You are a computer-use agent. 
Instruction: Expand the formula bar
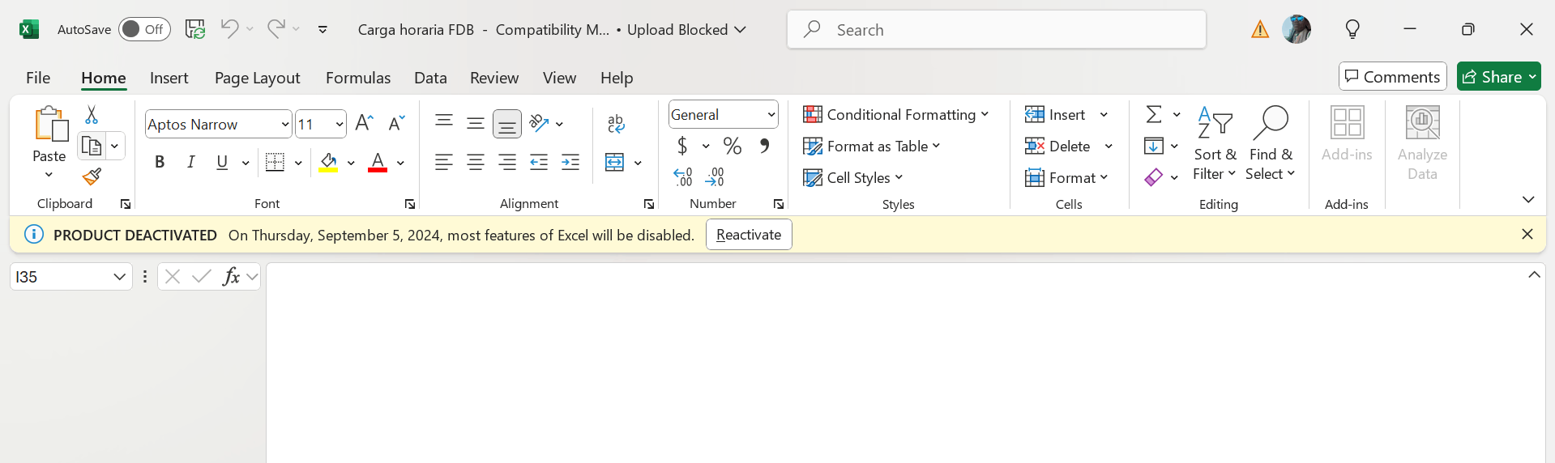click(x=1534, y=275)
